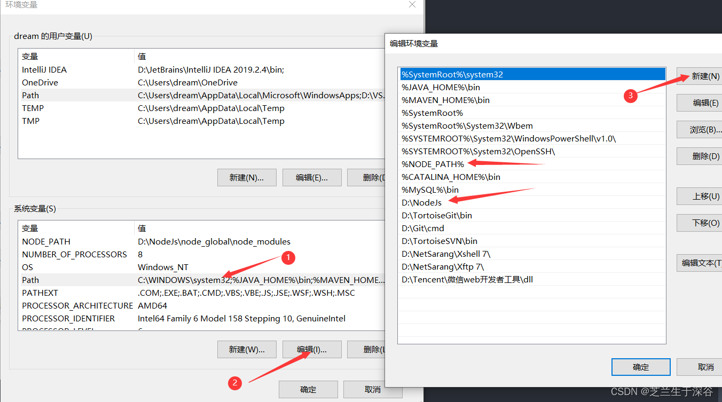This screenshot has height=402, width=722.
Task: Select System32\OpenSSH\ path entry
Action: click(532, 151)
